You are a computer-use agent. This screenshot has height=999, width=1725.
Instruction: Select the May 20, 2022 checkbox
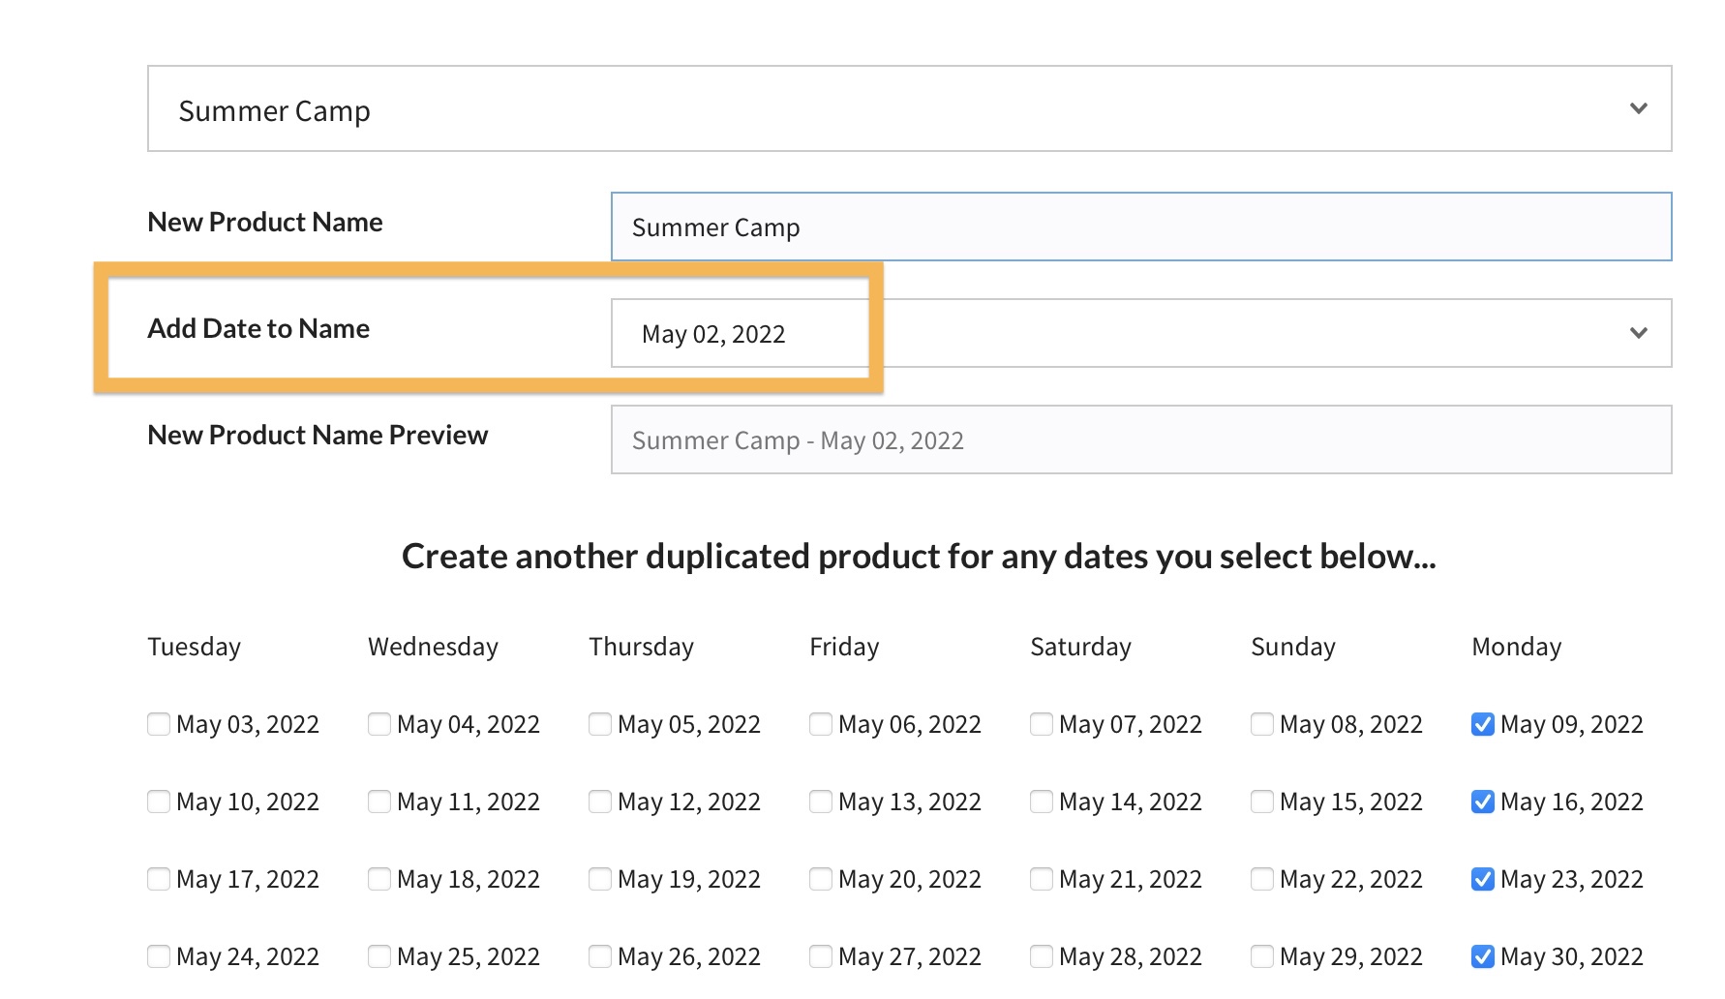tap(821, 879)
